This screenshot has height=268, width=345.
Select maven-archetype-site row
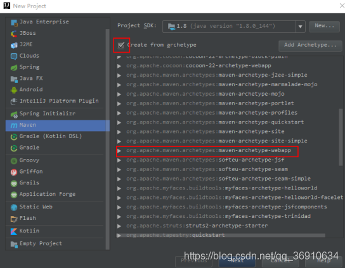(229, 132)
